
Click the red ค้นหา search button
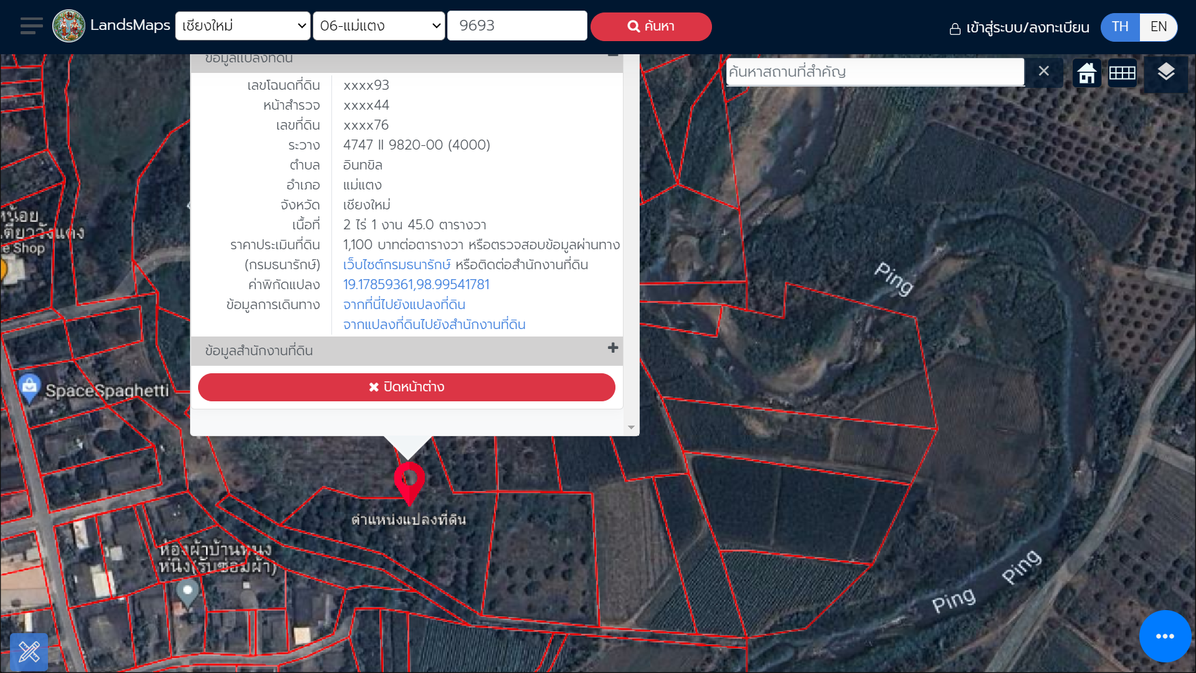(651, 26)
